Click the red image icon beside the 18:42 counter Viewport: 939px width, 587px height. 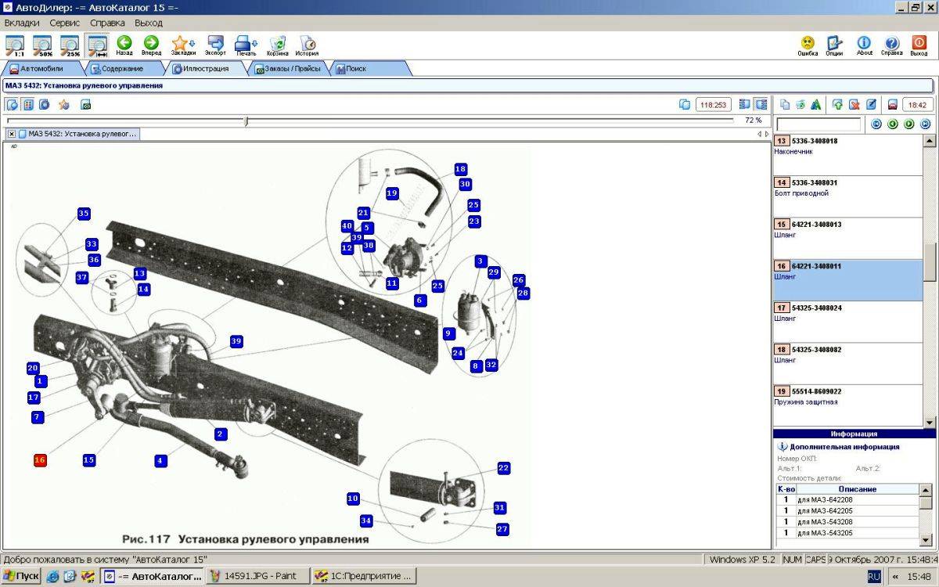pos(892,104)
